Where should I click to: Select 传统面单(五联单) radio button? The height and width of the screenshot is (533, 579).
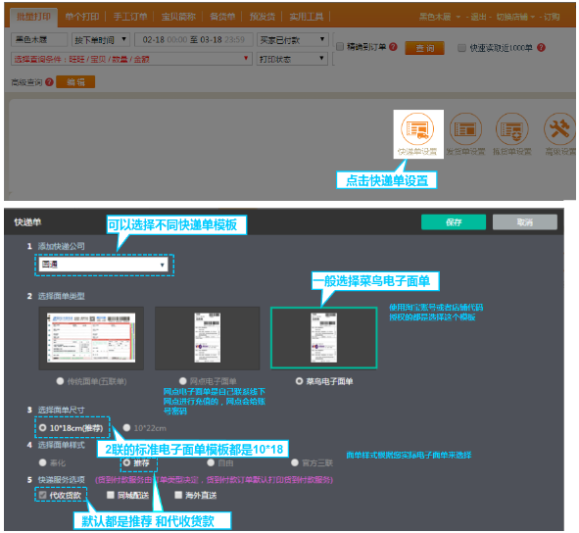click(x=60, y=381)
